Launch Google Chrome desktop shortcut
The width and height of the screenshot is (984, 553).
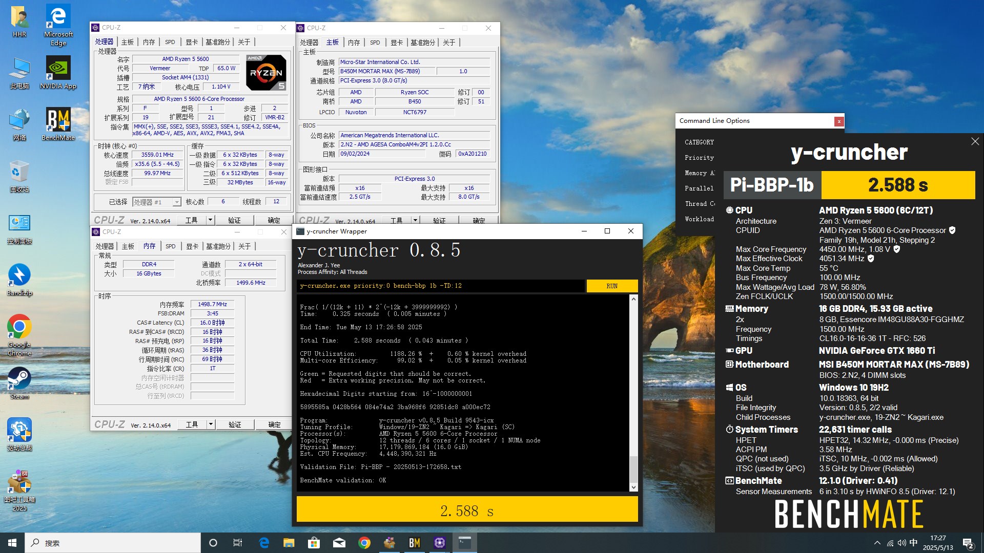click(19, 335)
